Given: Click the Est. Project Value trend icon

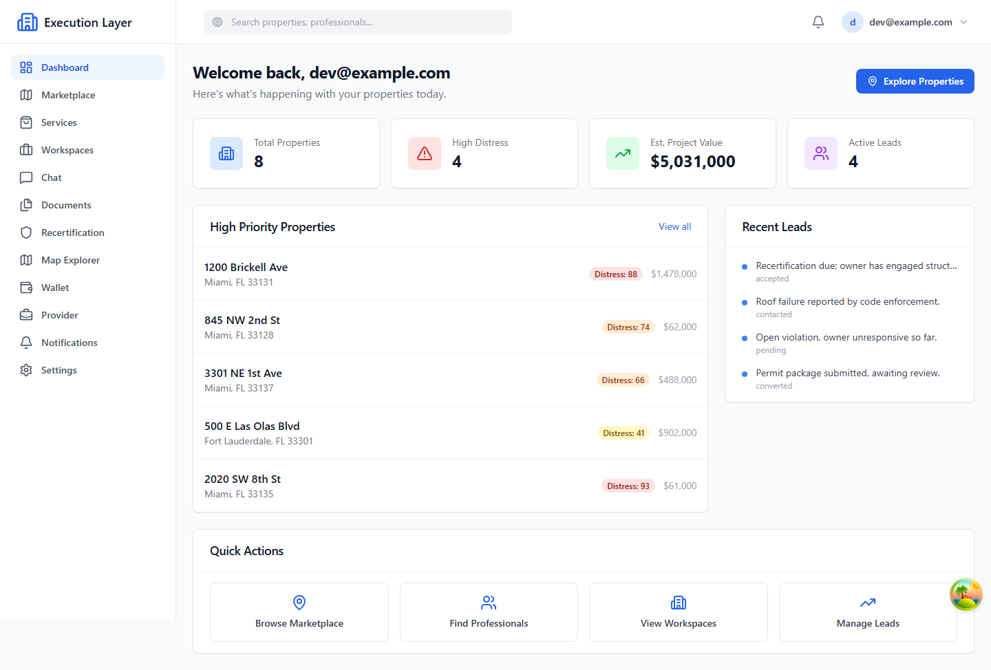Looking at the screenshot, I should [623, 153].
